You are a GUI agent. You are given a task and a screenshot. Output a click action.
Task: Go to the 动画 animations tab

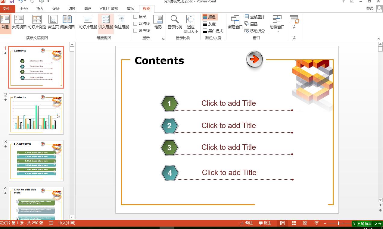point(88,8)
